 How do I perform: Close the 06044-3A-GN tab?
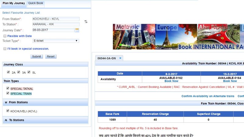[x=120, y=58]
